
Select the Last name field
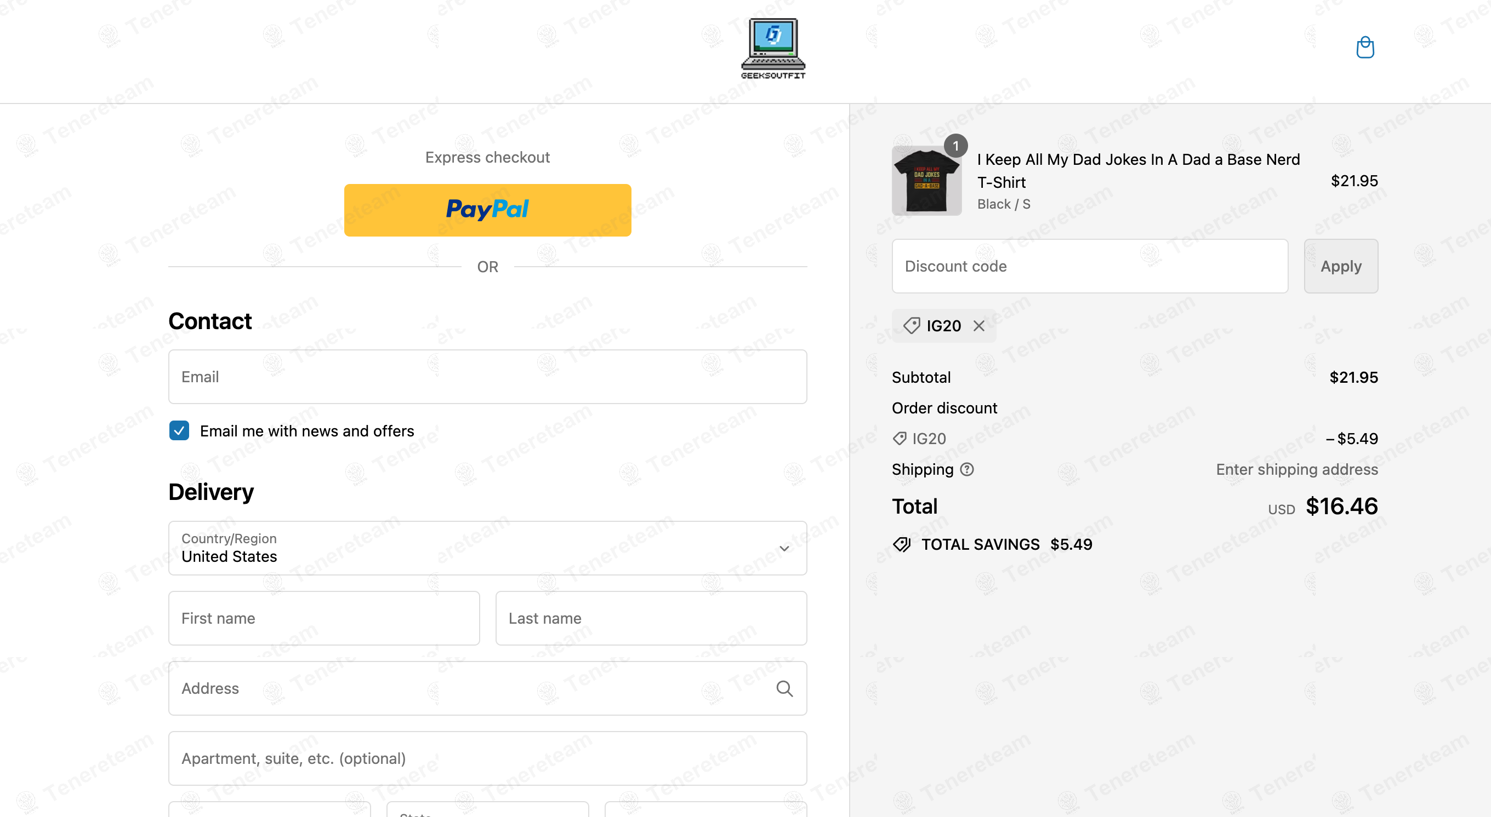click(x=651, y=618)
